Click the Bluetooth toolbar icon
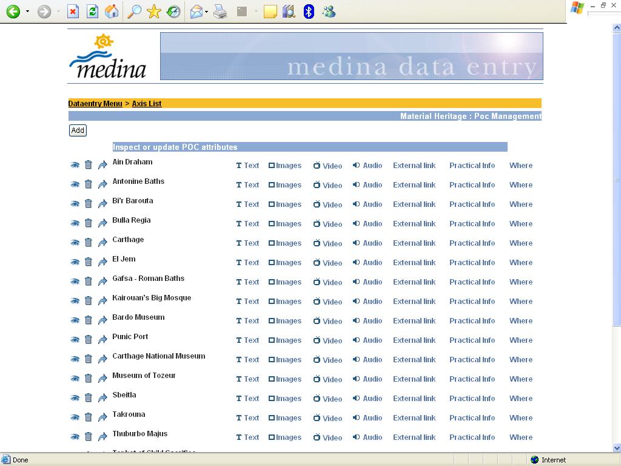This screenshot has width=621, height=466. pos(309,12)
